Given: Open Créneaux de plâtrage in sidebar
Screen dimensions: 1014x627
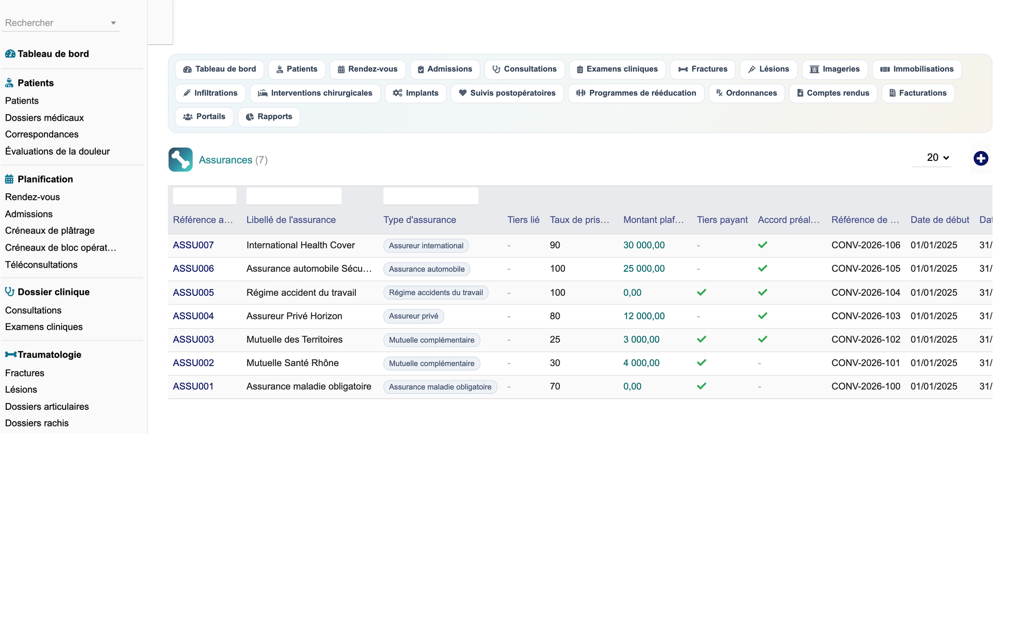Looking at the screenshot, I should [x=50, y=231].
